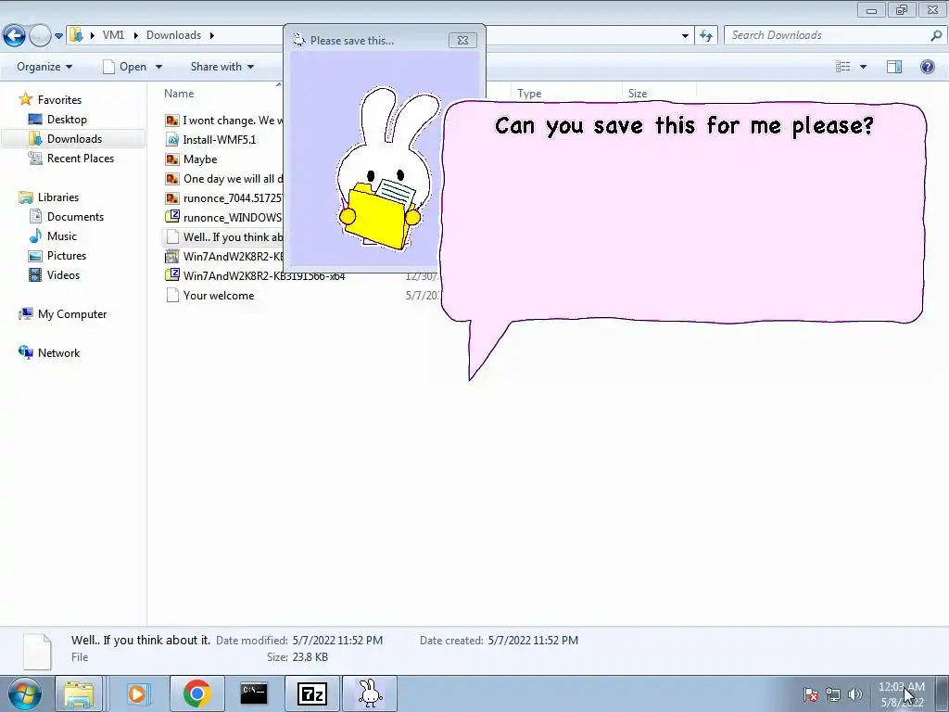Select Libraries in navigation pane

pyautogui.click(x=58, y=197)
